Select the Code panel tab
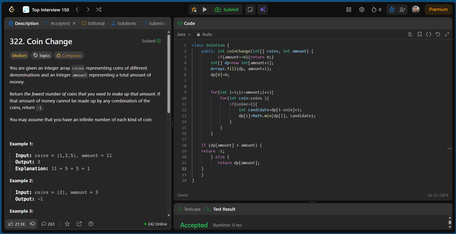456x234 pixels. [186, 24]
